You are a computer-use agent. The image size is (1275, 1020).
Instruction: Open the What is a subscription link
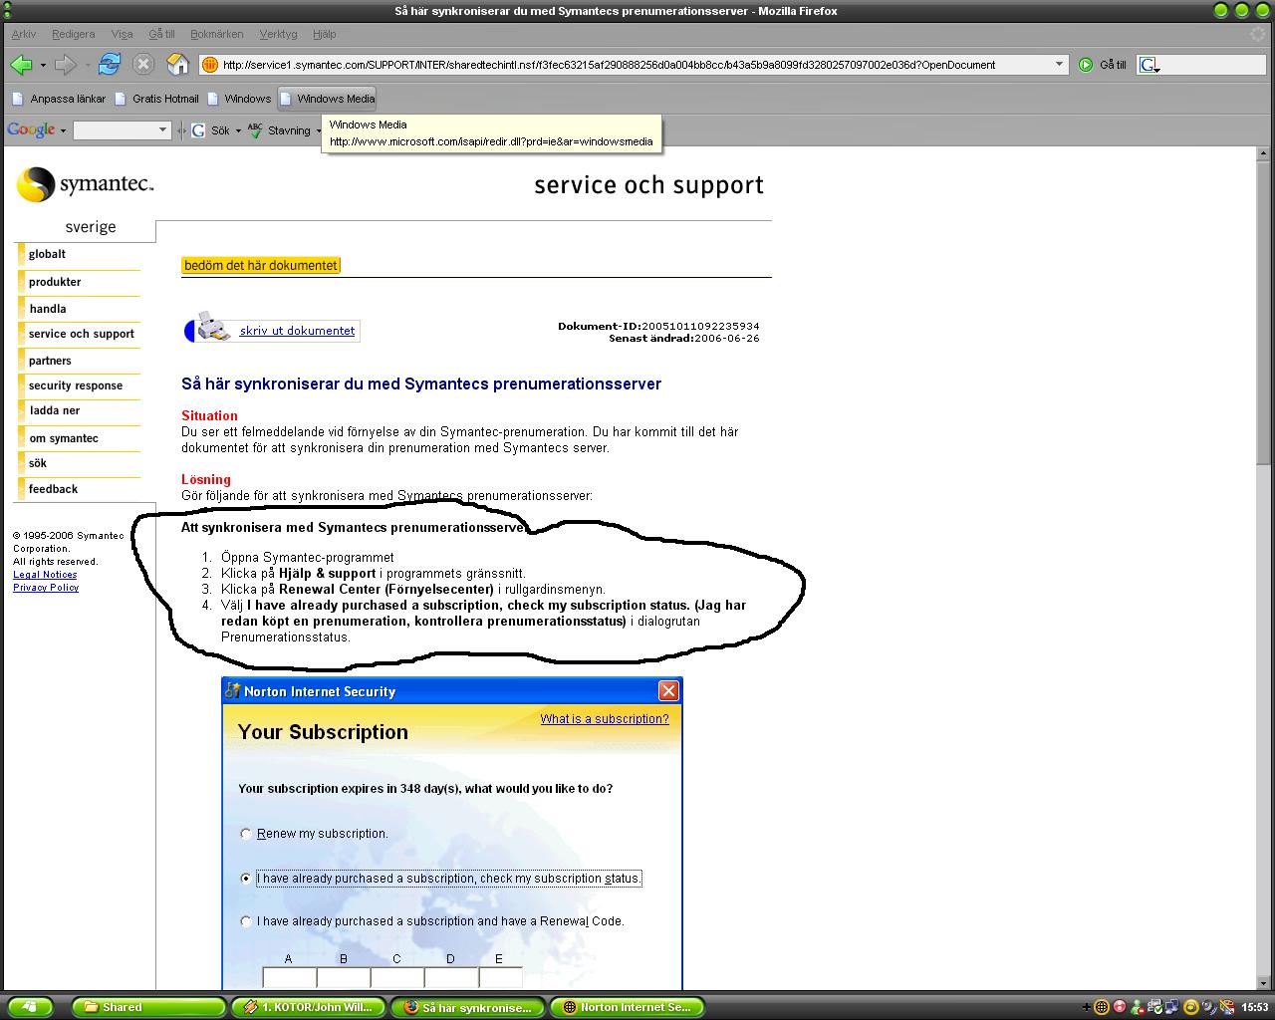coord(605,719)
